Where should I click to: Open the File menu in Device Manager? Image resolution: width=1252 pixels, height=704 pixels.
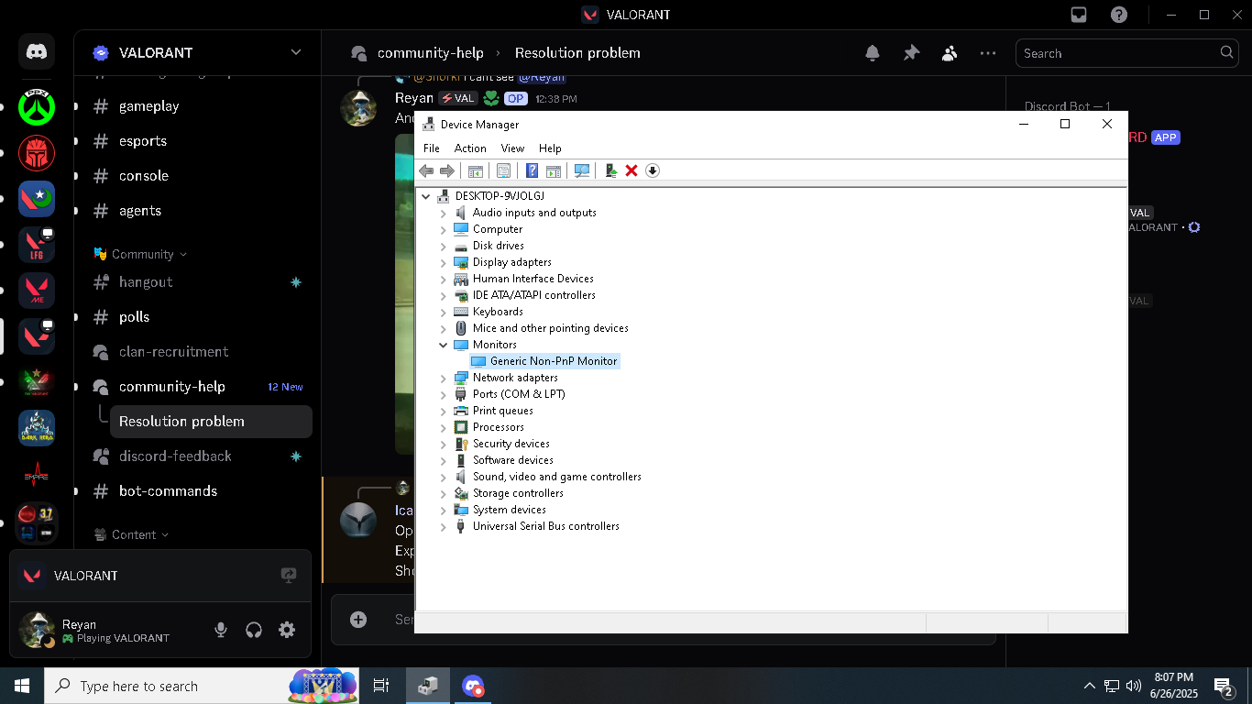click(x=432, y=148)
